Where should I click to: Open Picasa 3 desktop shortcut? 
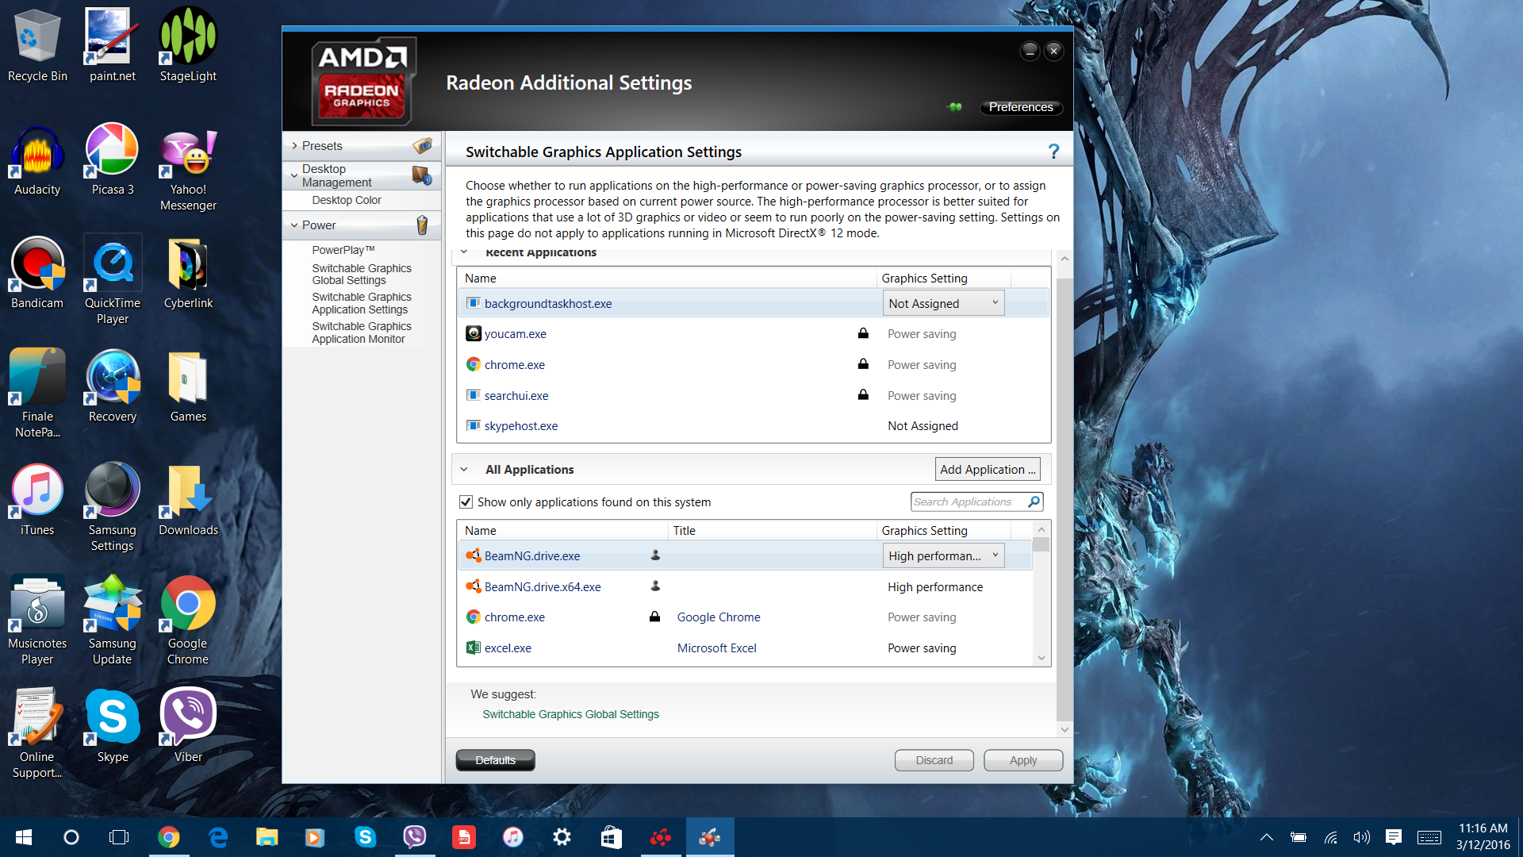113,161
